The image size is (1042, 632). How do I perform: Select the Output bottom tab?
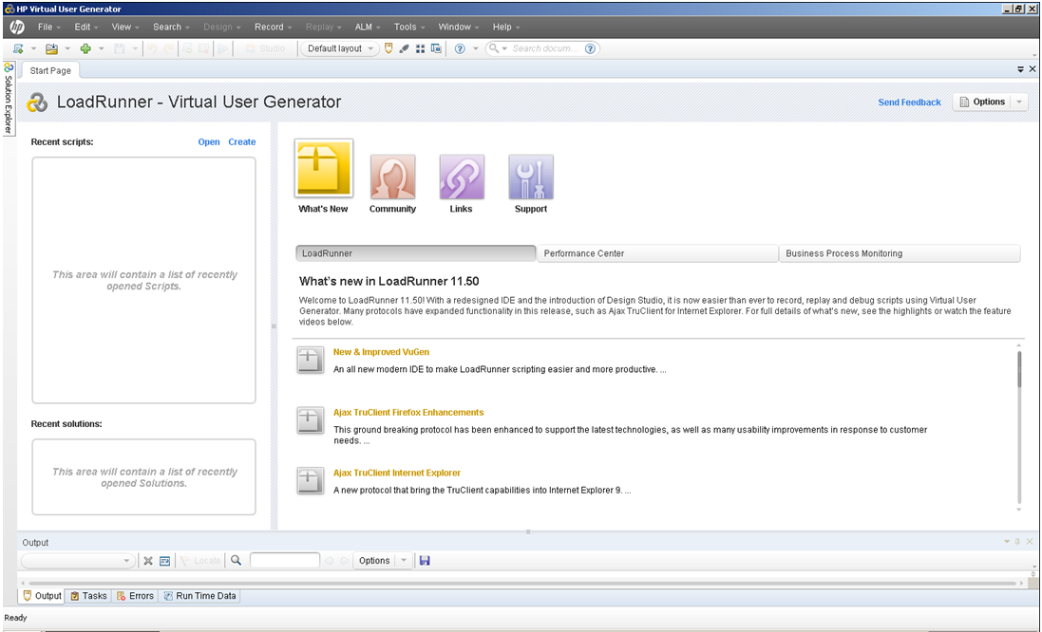(x=42, y=596)
